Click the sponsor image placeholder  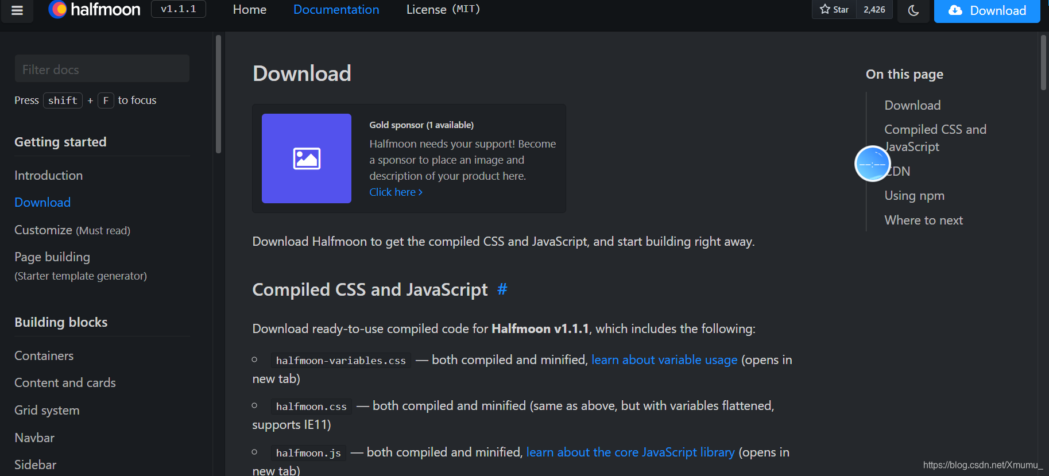pyautogui.click(x=307, y=158)
